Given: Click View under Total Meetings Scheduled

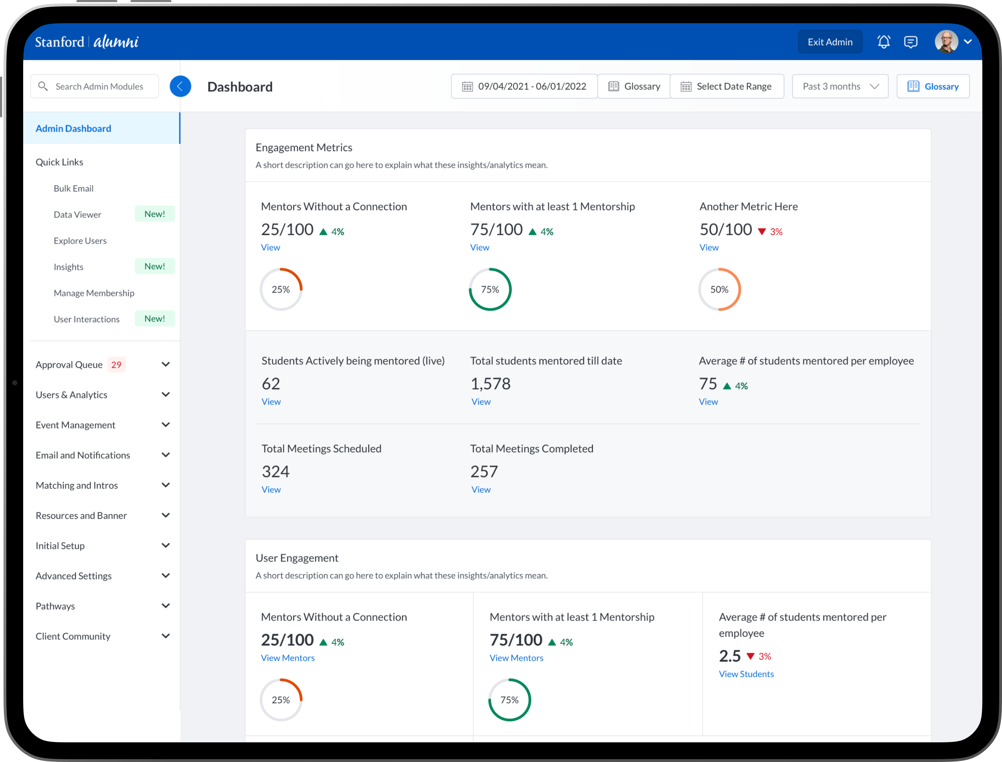Looking at the screenshot, I should 271,490.
